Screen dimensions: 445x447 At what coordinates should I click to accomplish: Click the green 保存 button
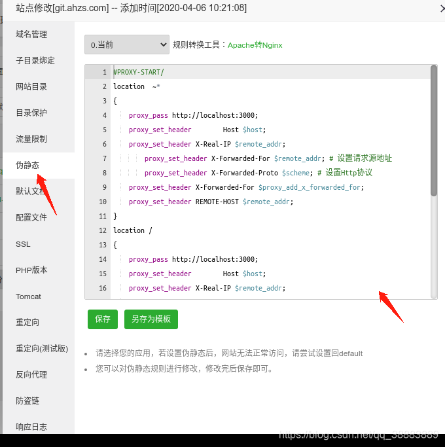[x=103, y=319]
